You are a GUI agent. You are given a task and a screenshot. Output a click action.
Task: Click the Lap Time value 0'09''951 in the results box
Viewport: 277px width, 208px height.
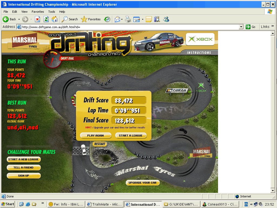(x=127, y=110)
